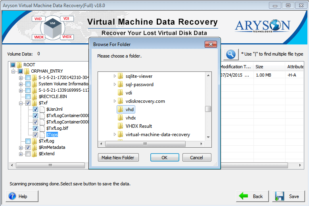Click the Size column header
The width and height of the screenshot is (309, 206).
(x=269, y=67)
